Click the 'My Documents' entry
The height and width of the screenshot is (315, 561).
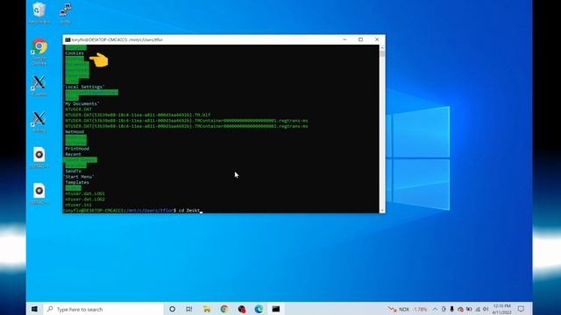[x=82, y=103]
